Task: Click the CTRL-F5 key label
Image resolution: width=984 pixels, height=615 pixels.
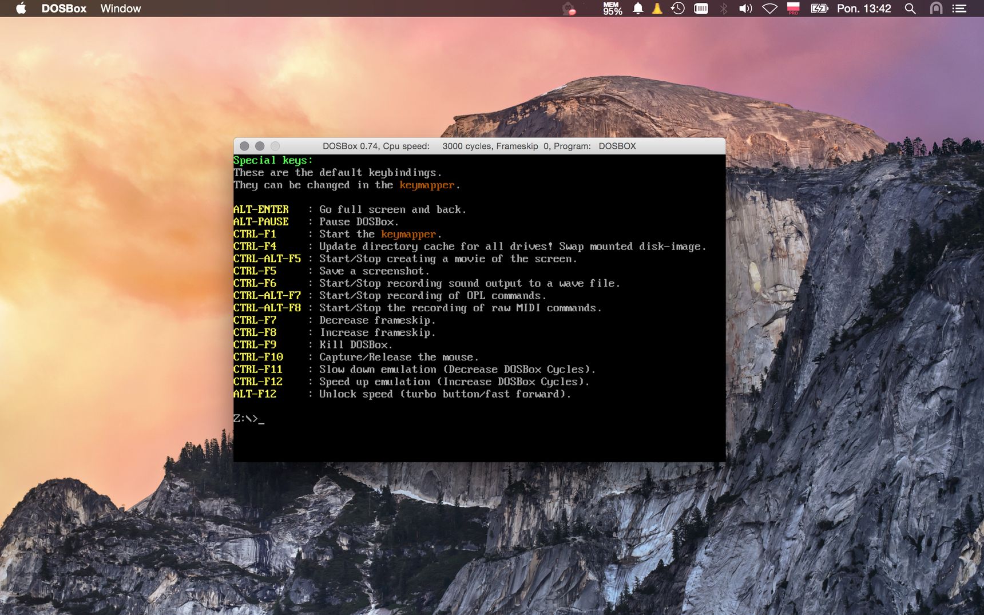Action: pyautogui.click(x=255, y=271)
